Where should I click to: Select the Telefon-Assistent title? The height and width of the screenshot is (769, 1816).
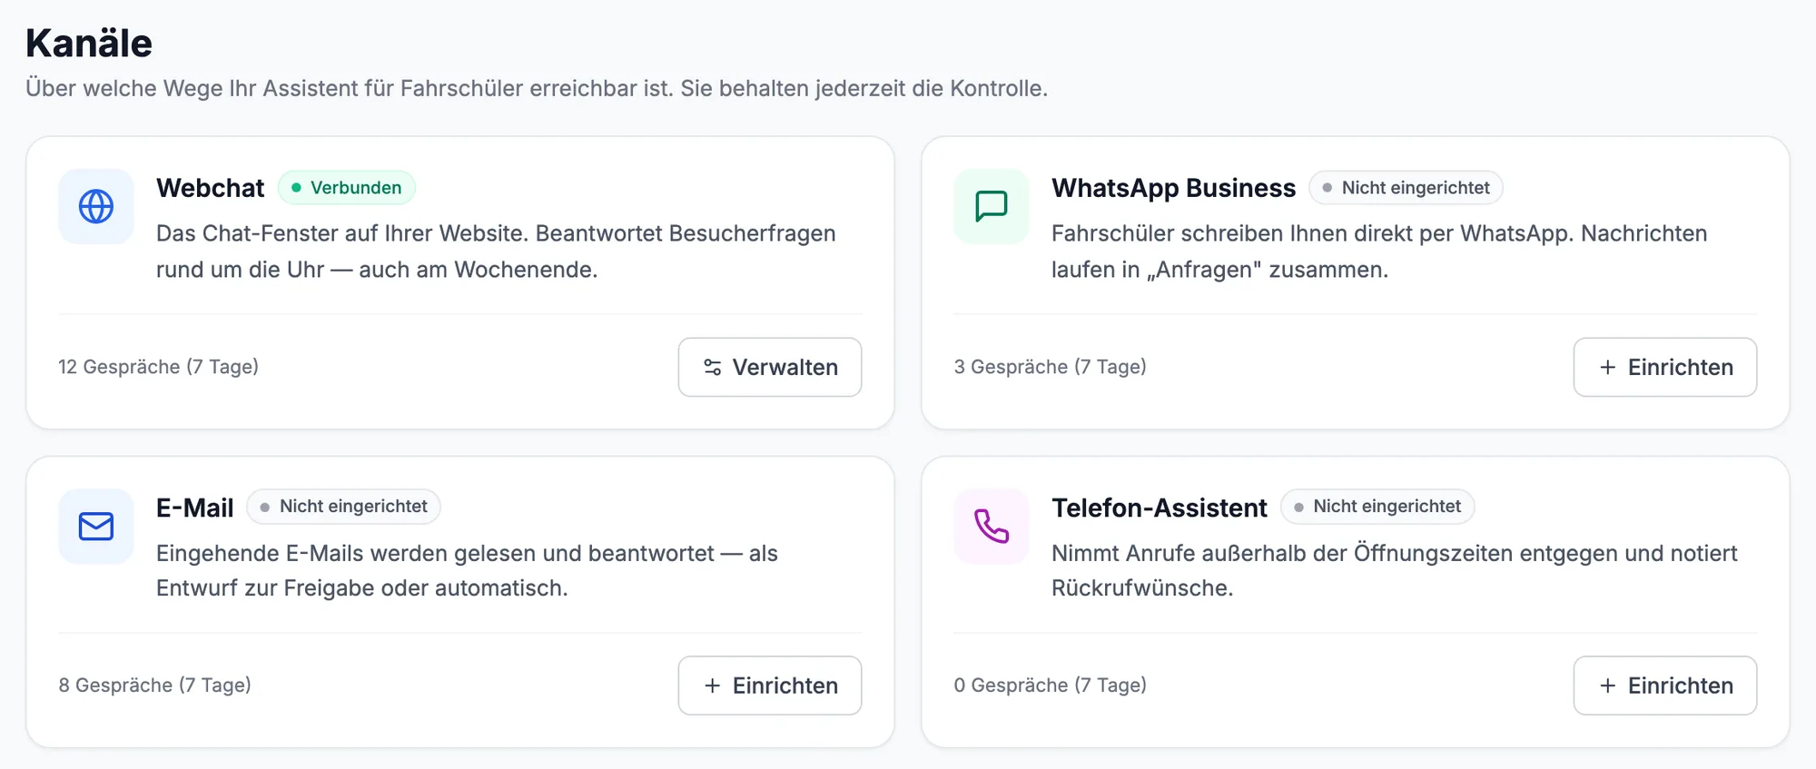(1159, 508)
